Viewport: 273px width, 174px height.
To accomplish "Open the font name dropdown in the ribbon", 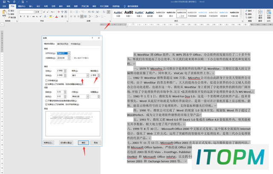I will [34, 12].
